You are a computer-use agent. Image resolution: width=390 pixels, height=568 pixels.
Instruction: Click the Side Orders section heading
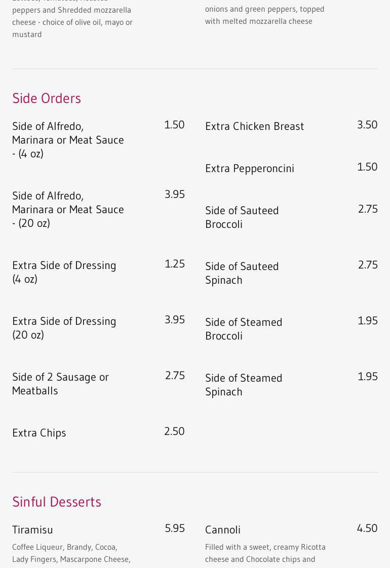47,98
